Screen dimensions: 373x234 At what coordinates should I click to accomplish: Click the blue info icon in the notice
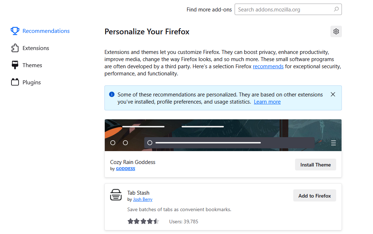[112, 95]
